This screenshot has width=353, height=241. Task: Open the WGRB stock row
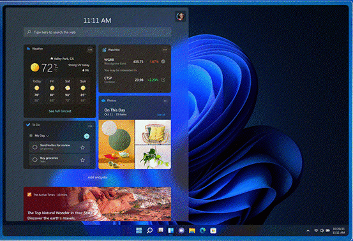tap(135, 61)
